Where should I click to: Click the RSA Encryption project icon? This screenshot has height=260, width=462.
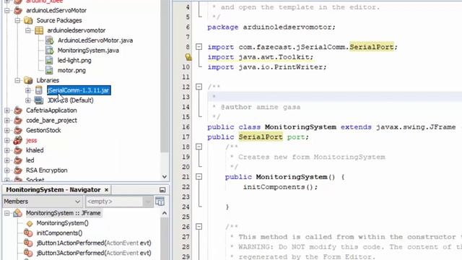click(18, 170)
